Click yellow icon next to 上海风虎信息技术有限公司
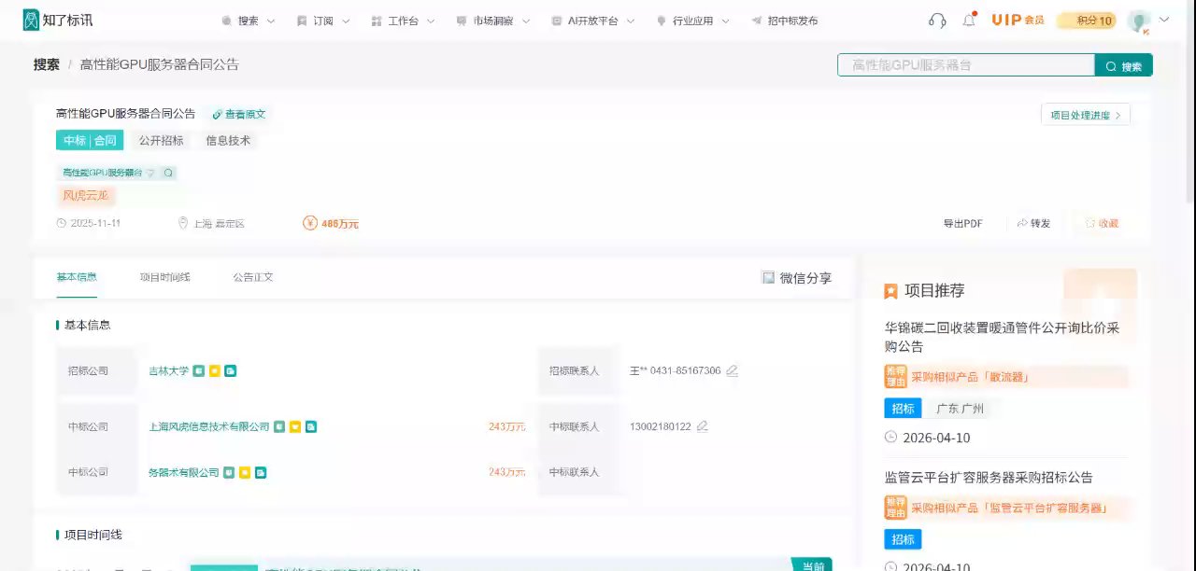 (295, 426)
